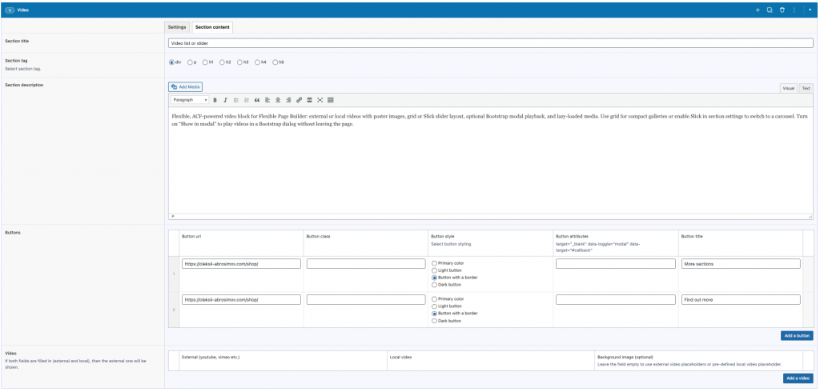820x392 pixels.
Task: Choose Dark button style for the second button
Action: (434, 321)
